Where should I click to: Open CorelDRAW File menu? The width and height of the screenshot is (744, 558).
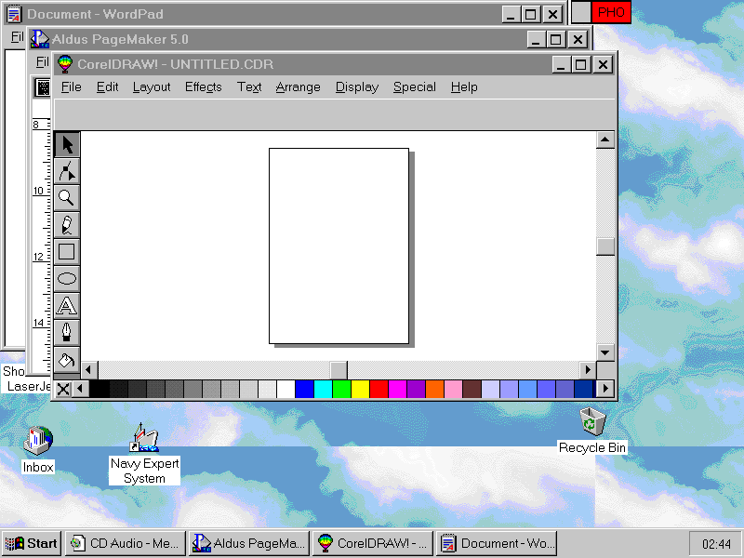(72, 87)
